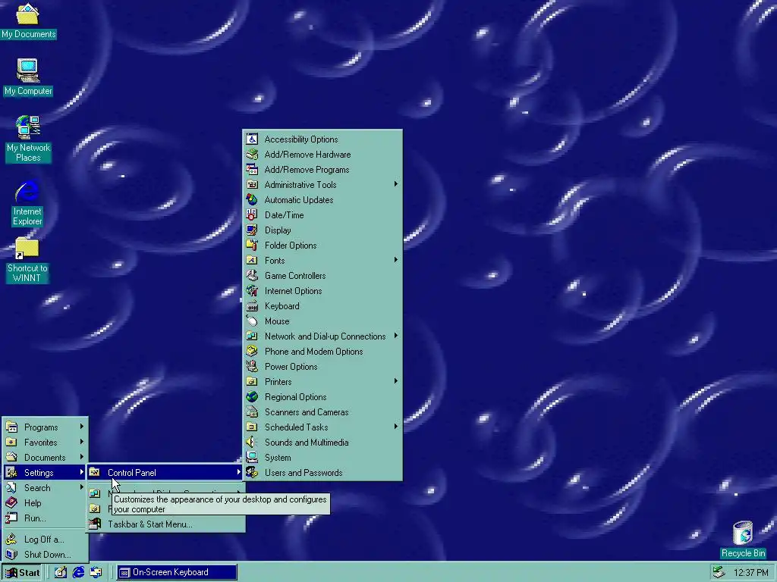The height and width of the screenshot is (582, 777).
Task: Click the Keyboard label text
Action: [x=282, y=306]
